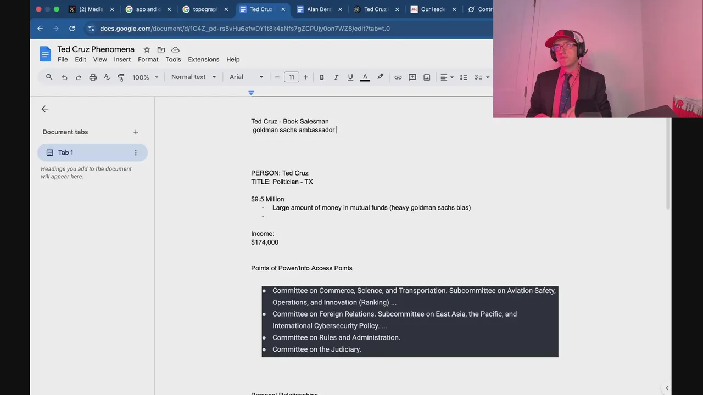This screenshot has width=703, height=395.
Task: Insert an image
Action: point(427,77)
